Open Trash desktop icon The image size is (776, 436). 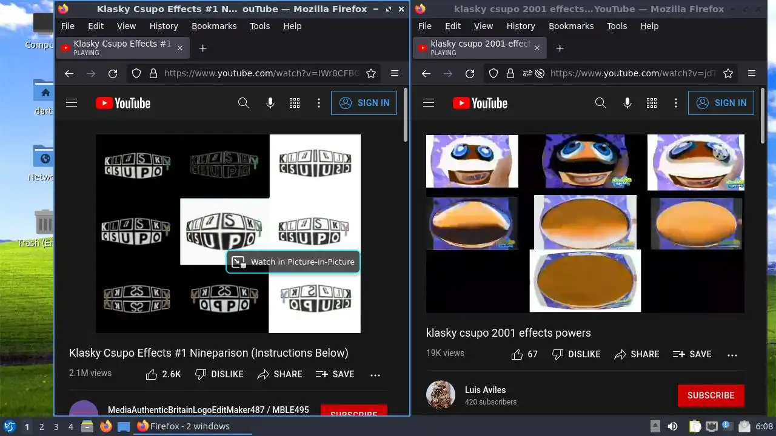(44, 228)
